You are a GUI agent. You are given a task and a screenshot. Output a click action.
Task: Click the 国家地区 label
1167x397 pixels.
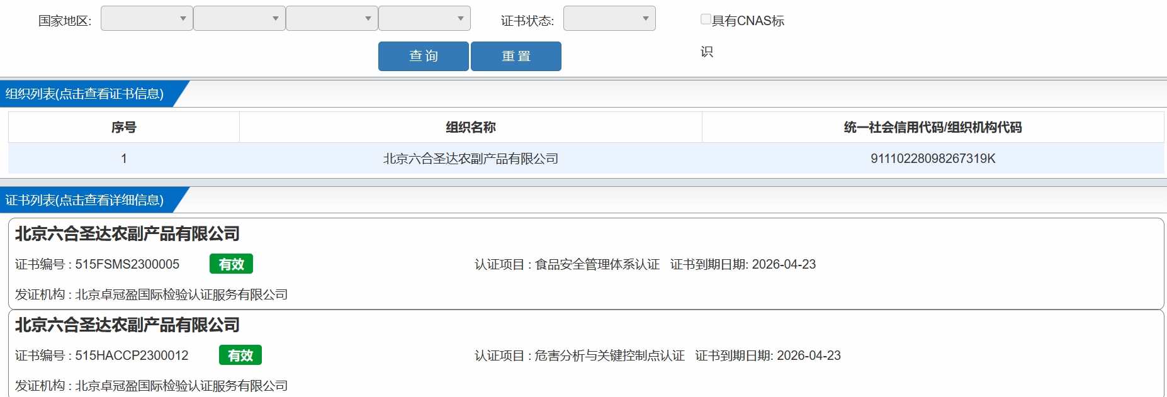(65, 21)
